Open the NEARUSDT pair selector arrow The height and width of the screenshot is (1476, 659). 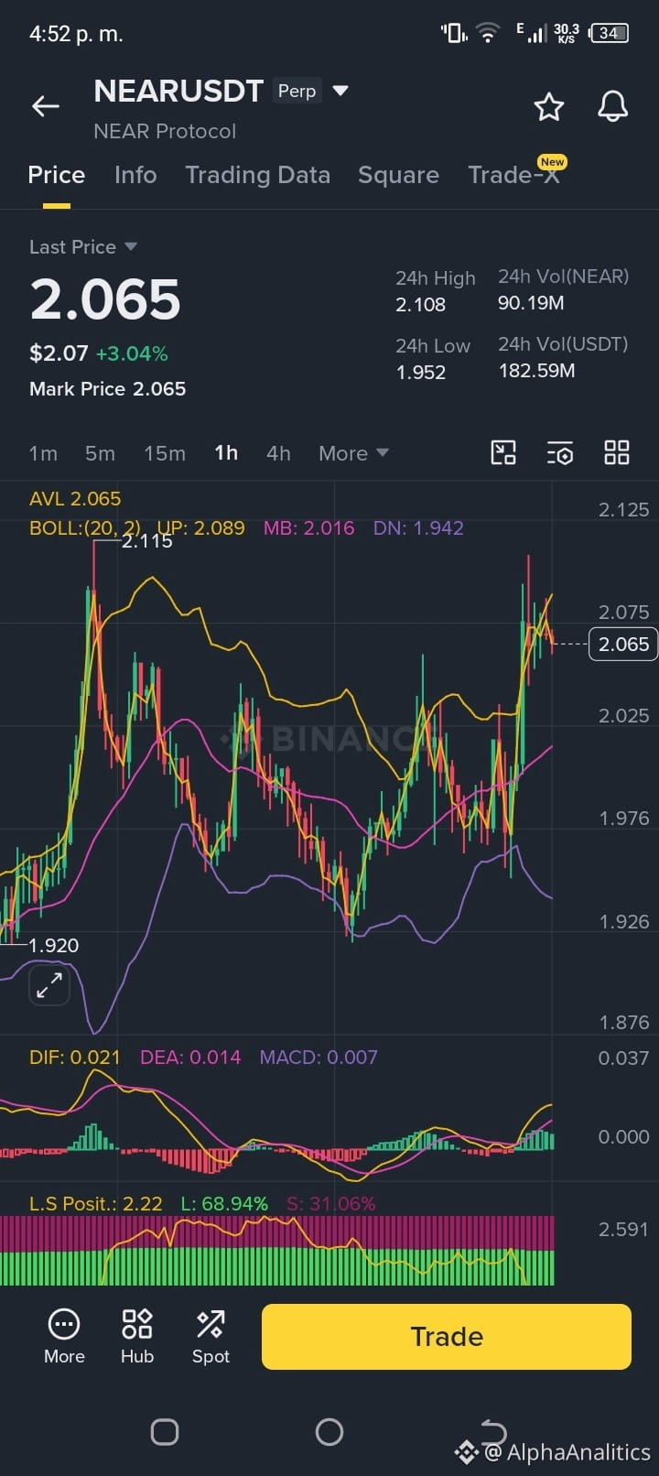pyautogui.click(x=340, y=91)
